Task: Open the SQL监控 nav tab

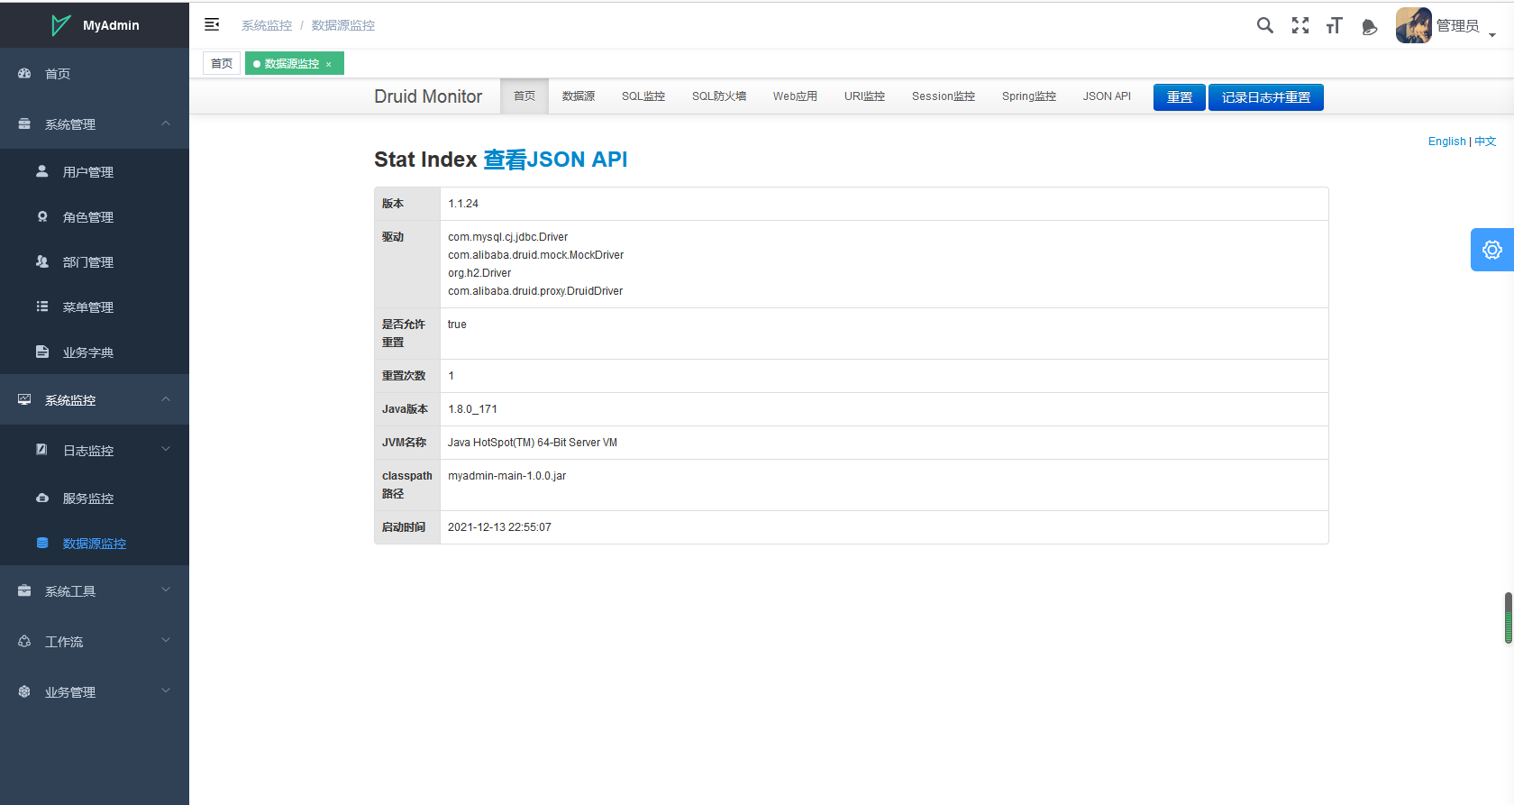Action: (643, 96)
